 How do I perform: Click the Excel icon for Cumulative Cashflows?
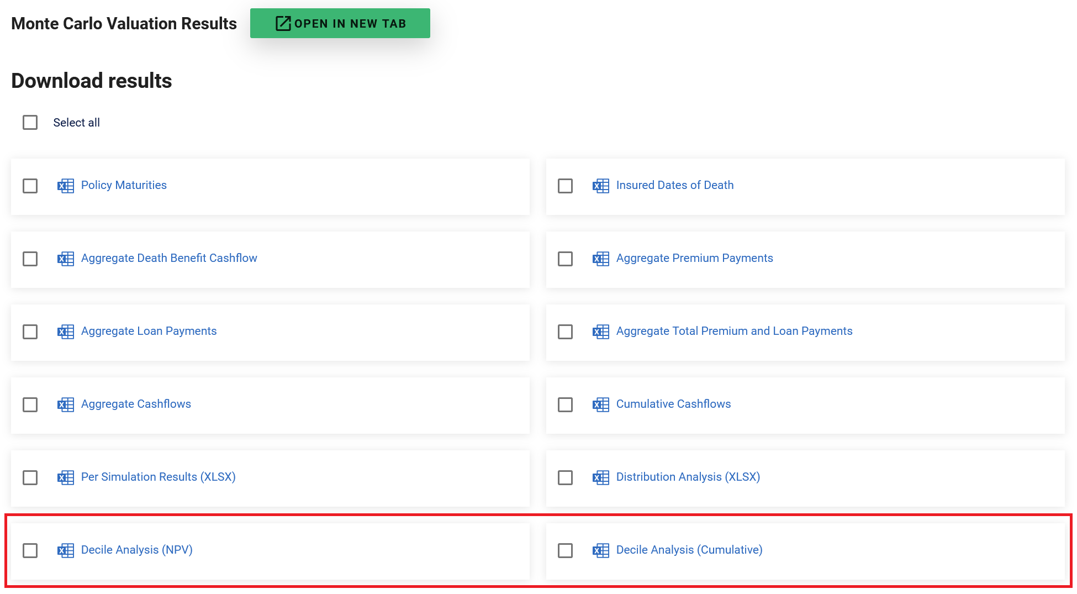(600, 404)
